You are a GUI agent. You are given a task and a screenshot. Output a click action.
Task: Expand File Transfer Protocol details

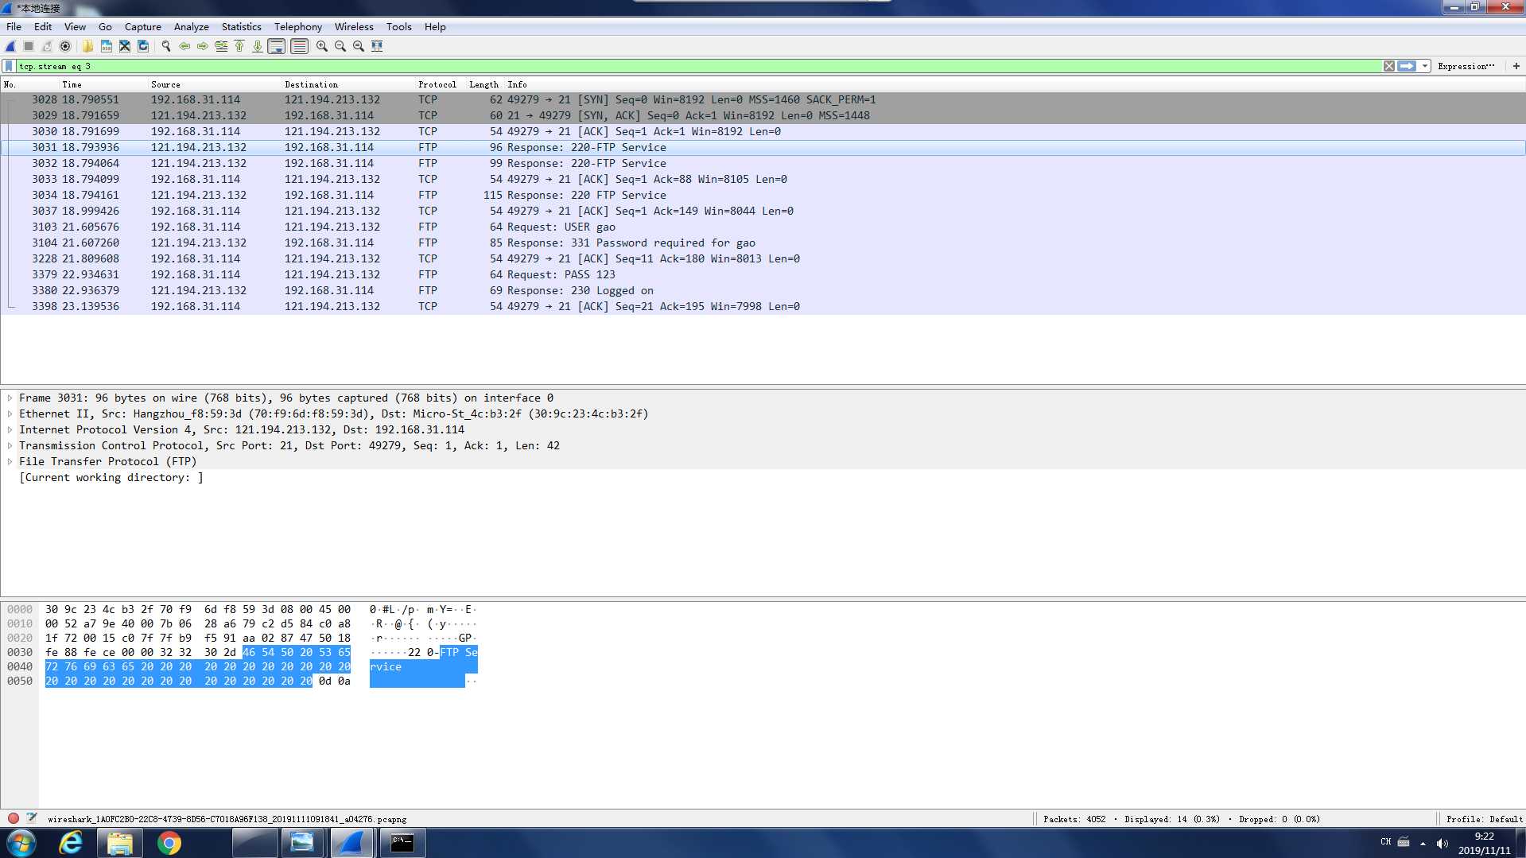(x=10, y=461)
